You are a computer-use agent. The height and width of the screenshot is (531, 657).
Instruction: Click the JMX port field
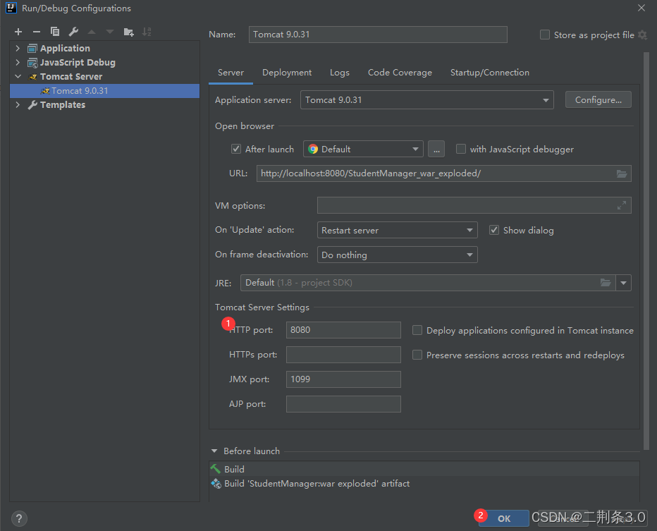pyautogui.click(x=343, y=379)
